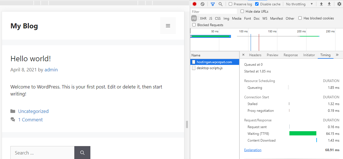The height and width of the screenshot is (159, 343).
Task: Expand more tabs chevron beside Timing
Action: [337, 55]
